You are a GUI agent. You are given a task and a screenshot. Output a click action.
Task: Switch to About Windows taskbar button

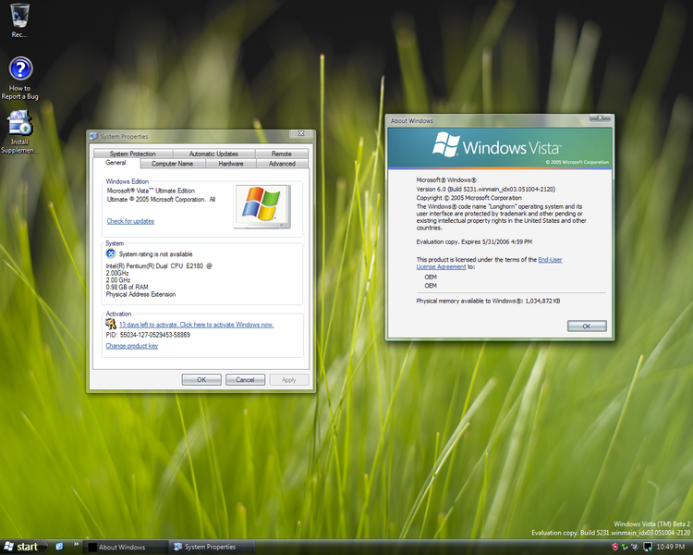point(125,547)
